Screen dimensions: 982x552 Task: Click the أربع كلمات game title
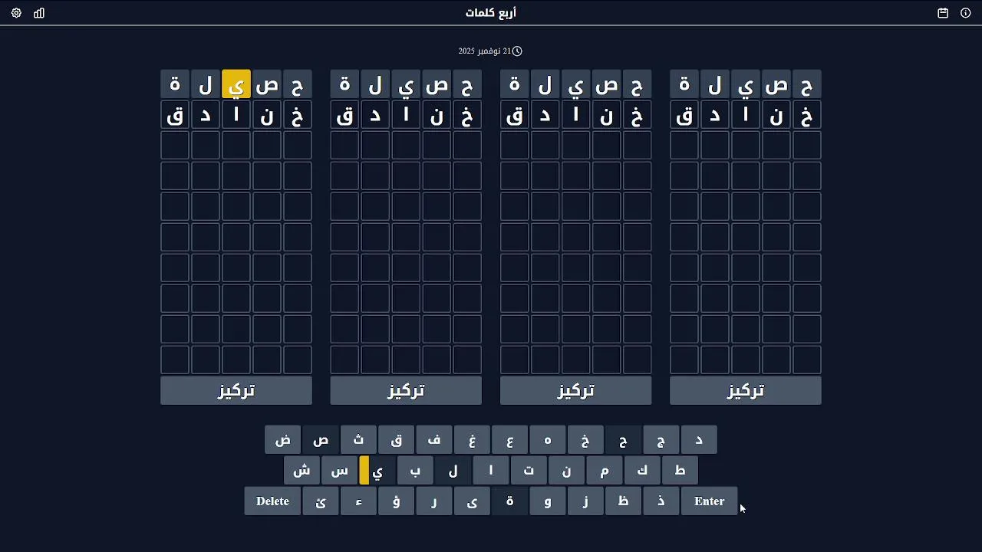(x=491, y=13)
